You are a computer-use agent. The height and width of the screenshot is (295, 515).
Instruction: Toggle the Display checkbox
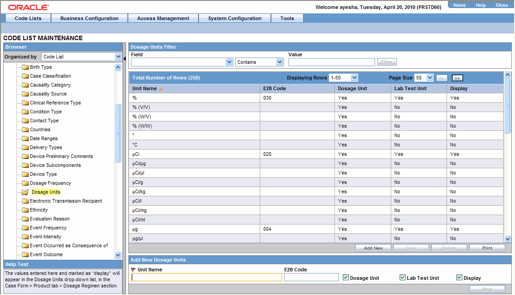pyautogui.click(x=459, y=278)
